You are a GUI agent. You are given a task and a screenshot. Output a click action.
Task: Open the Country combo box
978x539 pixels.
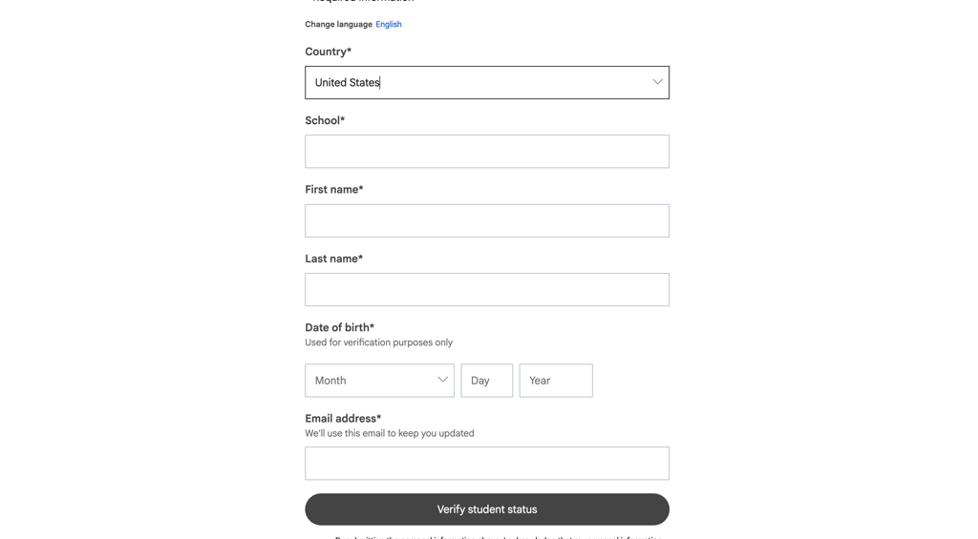pos(478,83)
